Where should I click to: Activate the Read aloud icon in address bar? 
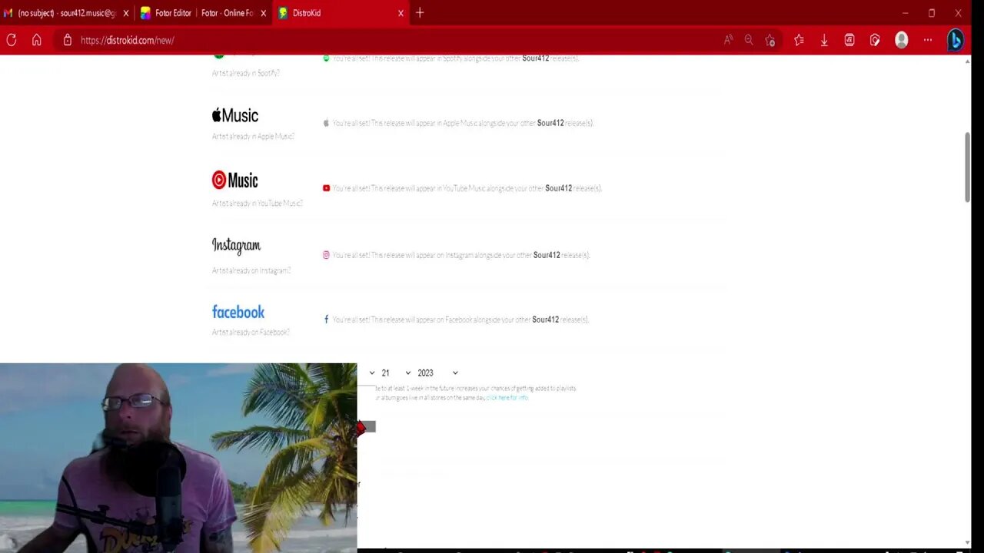pyautogui.click(x=728, y=40)
